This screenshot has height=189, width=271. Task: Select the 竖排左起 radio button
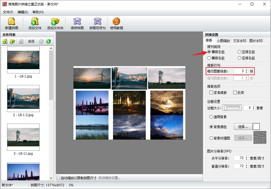pyautogui.click(x=239, y=52)
